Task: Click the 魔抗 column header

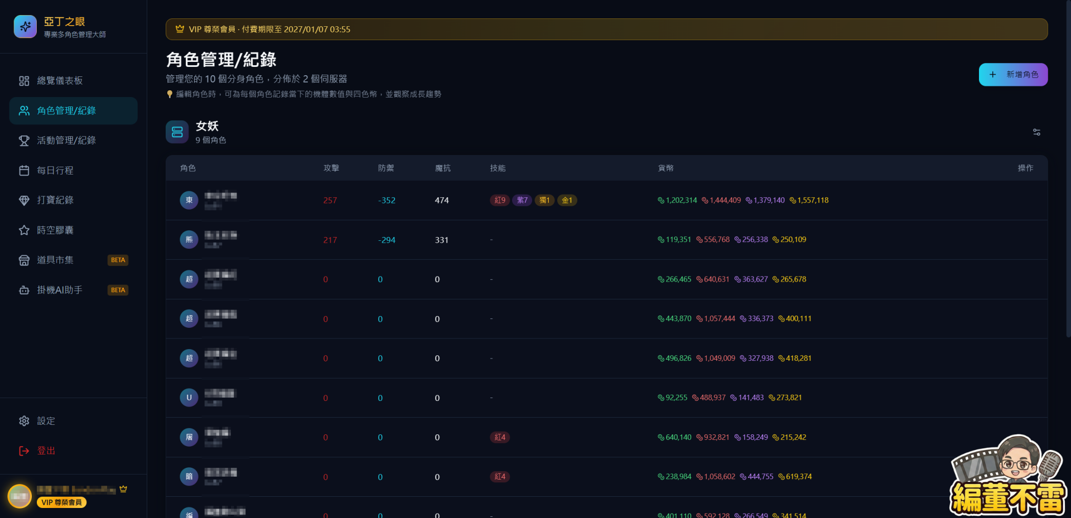Action: 443,168
